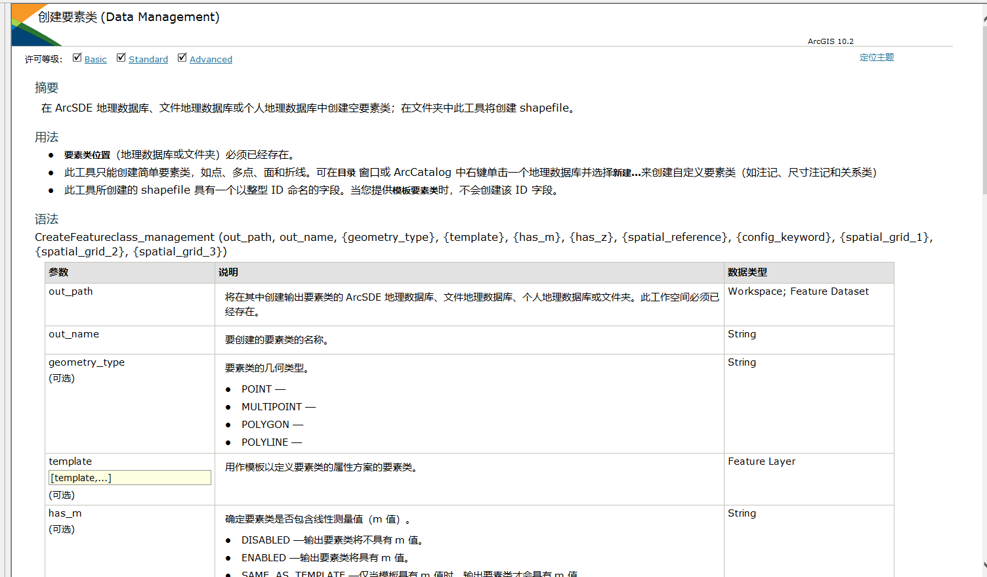The width and height of the screenshot is (987, 577).
Task: Click the String data type in has_m row
Action: point(742,513)
